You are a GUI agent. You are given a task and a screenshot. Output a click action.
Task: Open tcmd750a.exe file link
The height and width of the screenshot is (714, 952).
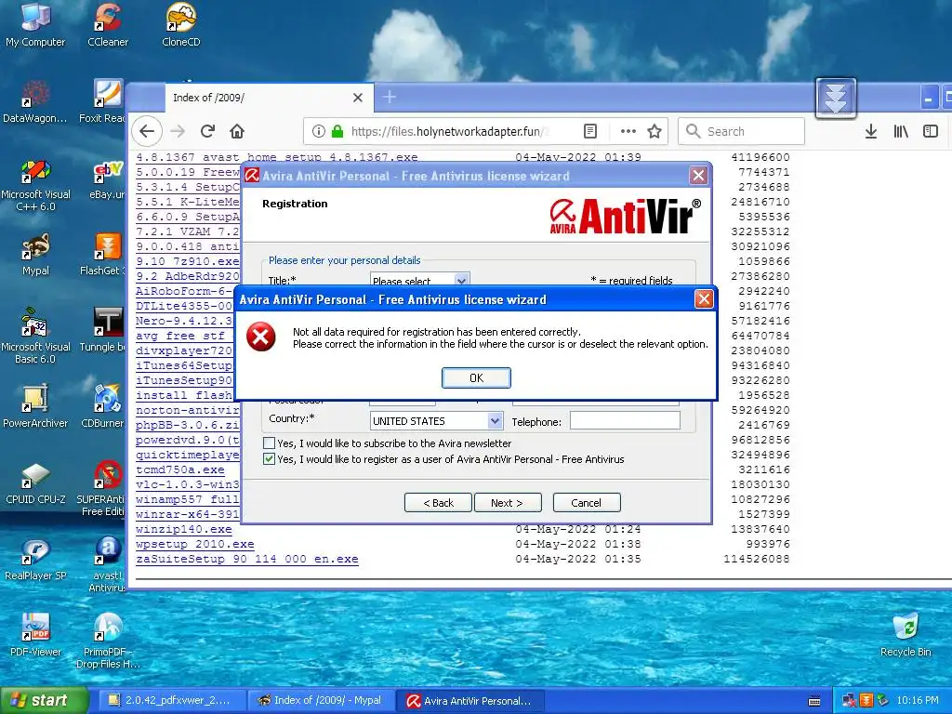click(180, 469)
